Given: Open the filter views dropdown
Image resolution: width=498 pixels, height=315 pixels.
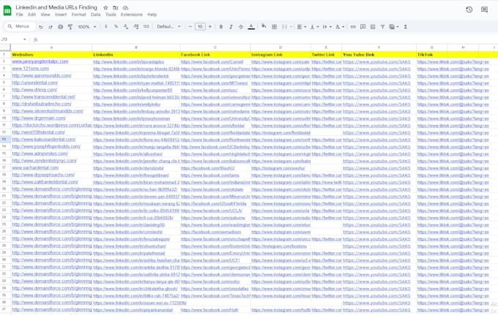Looking at the screenshot, I should [x=394, y=27].
